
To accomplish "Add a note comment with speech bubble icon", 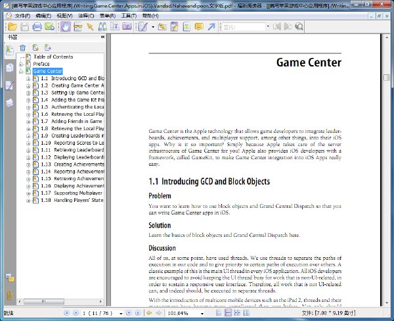I will tap(199, 26).
